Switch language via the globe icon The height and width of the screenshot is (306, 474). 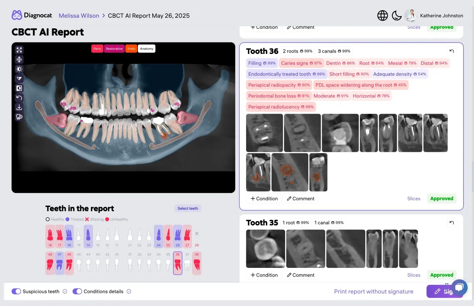point(382,15)
